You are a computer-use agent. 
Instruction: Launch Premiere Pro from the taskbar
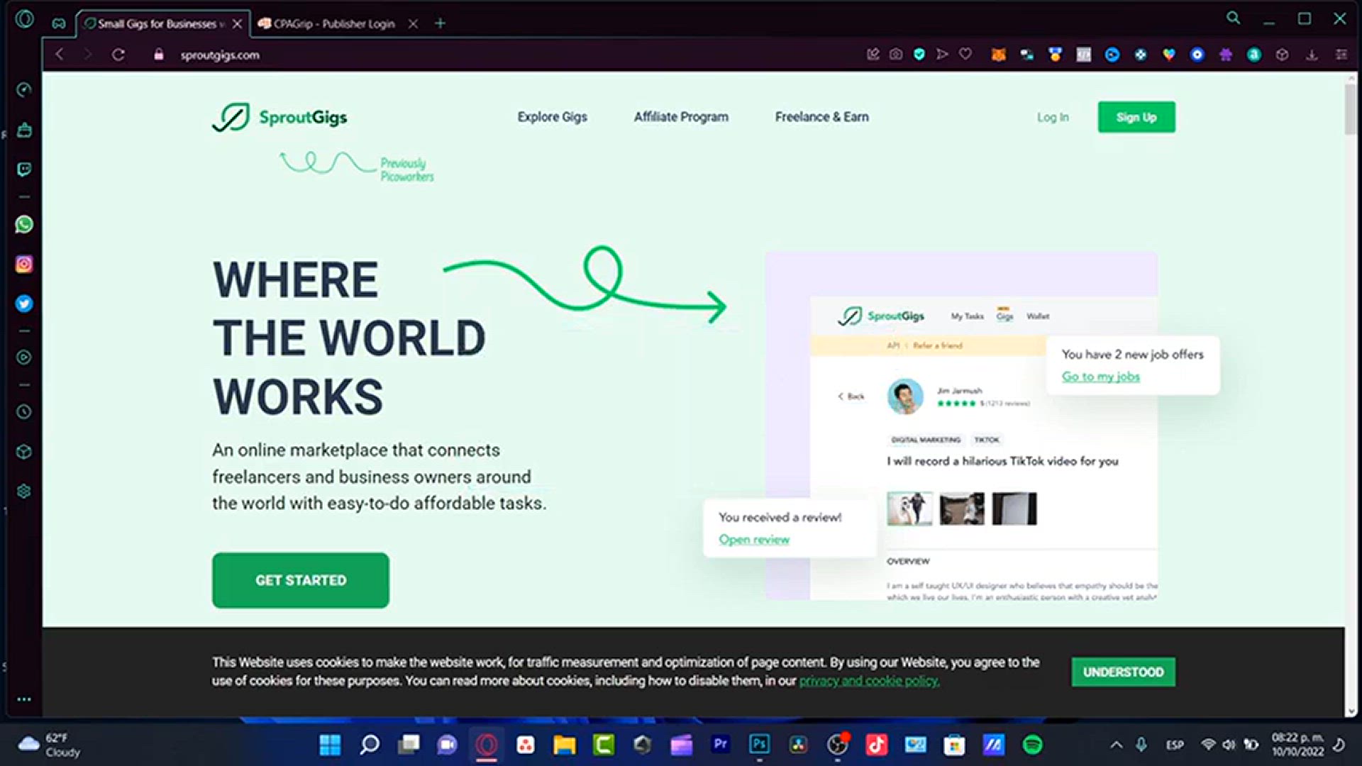720,745
